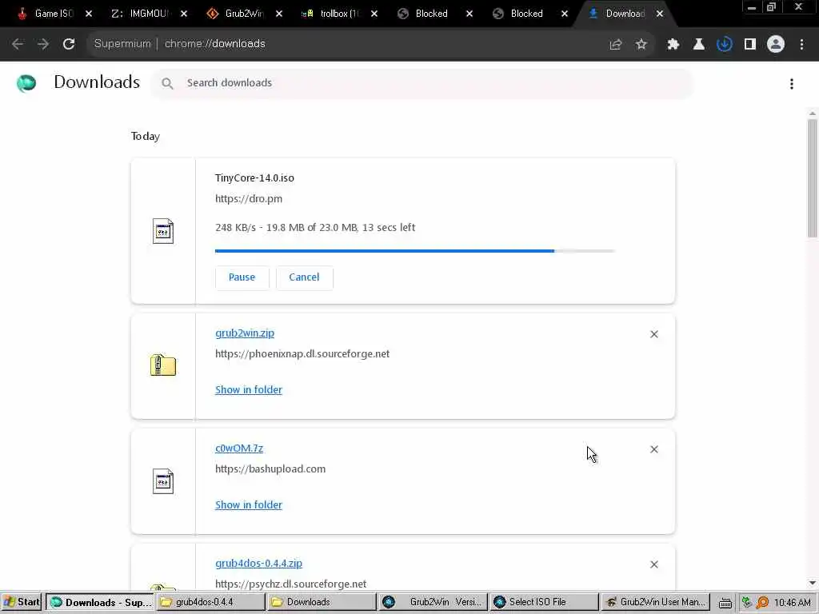Click the Supermium logo beside Downloads title
The height and width of the screenshot is (614, 819).
coord(26,83)
